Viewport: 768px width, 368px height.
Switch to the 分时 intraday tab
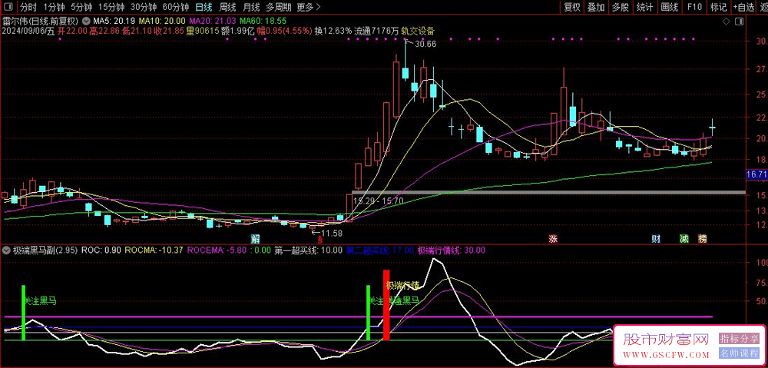(x=28, y=8)
